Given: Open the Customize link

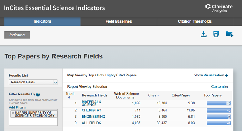Looking at the screenshot, I should [219, 86].
